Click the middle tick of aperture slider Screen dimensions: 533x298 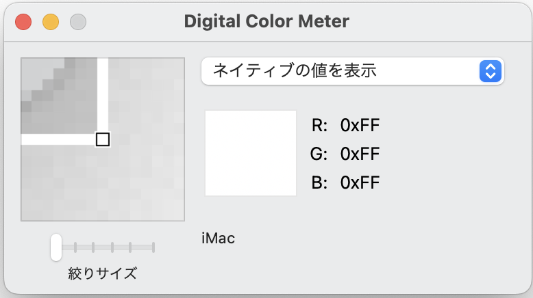click(112, 247)
